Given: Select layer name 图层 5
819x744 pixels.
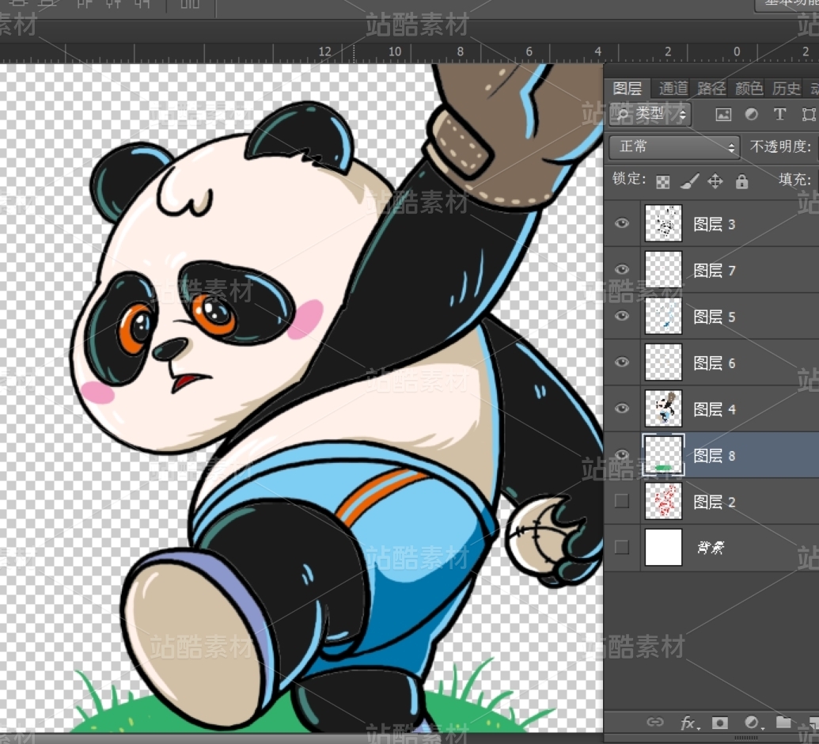Looking at the screenshot, I should 714,317.
